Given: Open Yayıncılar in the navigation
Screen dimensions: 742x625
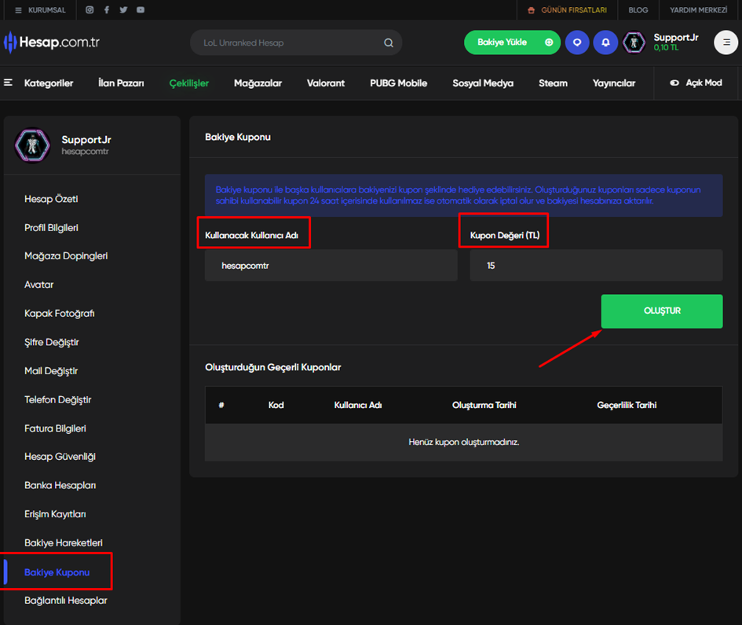Looking at the screenshot, I should click(x=614, y=83).
